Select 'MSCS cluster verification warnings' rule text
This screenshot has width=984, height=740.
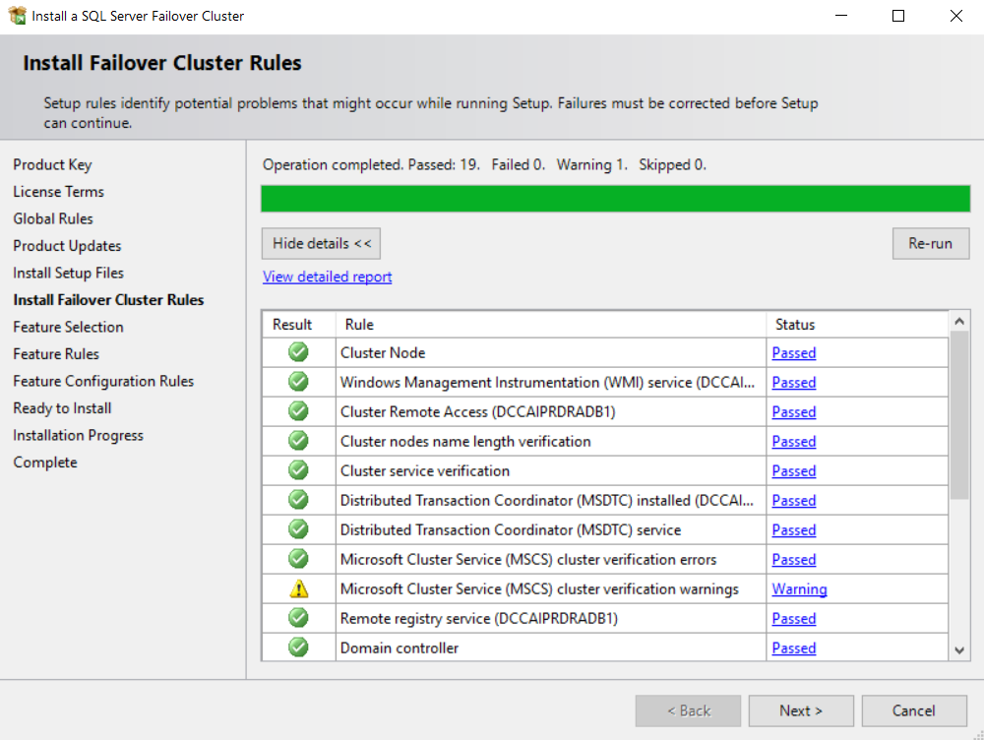[539, 588]
